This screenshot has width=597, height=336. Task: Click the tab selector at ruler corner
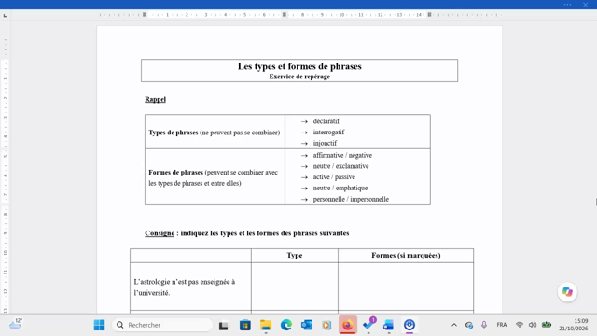(5, 16)
